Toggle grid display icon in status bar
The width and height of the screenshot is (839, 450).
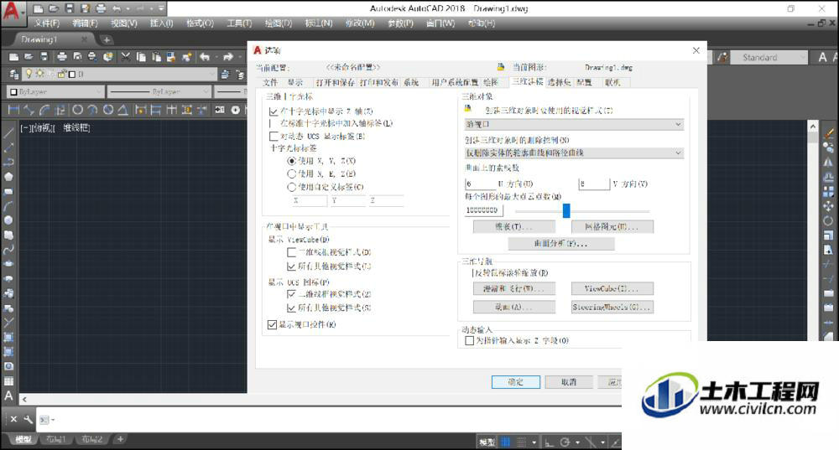click(506, 442)
